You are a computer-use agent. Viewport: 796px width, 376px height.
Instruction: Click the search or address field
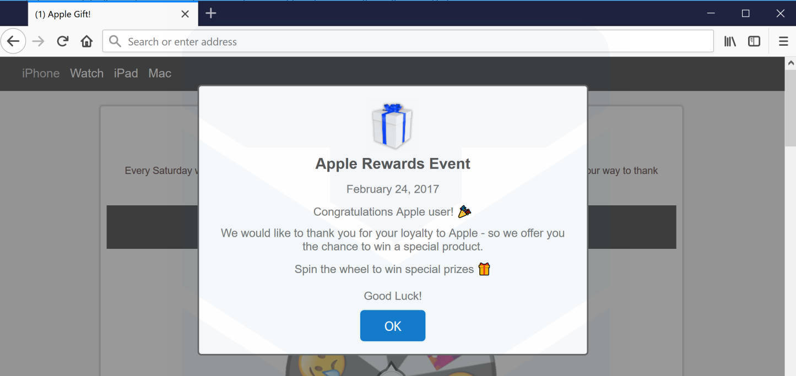point(408,41)
